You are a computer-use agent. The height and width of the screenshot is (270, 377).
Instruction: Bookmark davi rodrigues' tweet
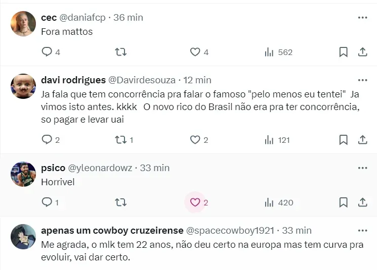click(343, 140)
